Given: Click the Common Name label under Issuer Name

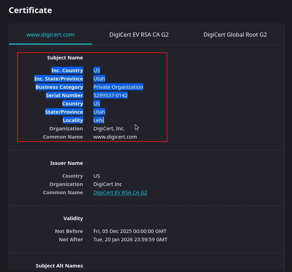Looking at the screenshot, I should (x=63, y=193).
